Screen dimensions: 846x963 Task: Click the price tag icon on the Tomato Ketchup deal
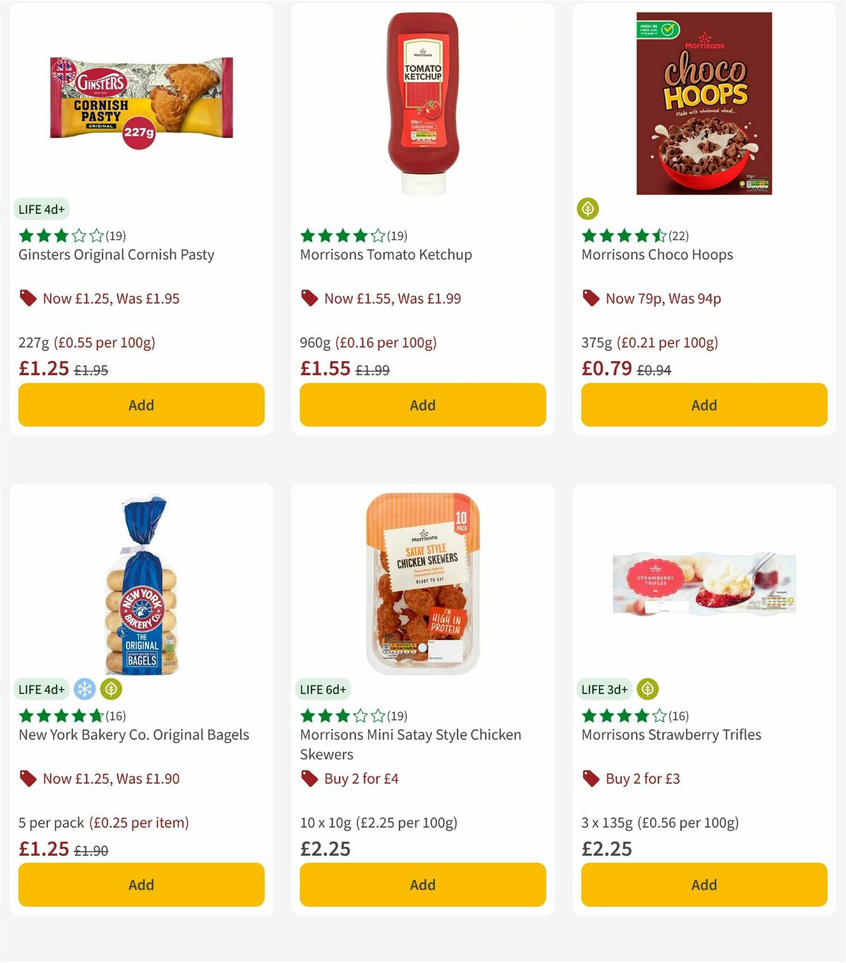point(309,298)
